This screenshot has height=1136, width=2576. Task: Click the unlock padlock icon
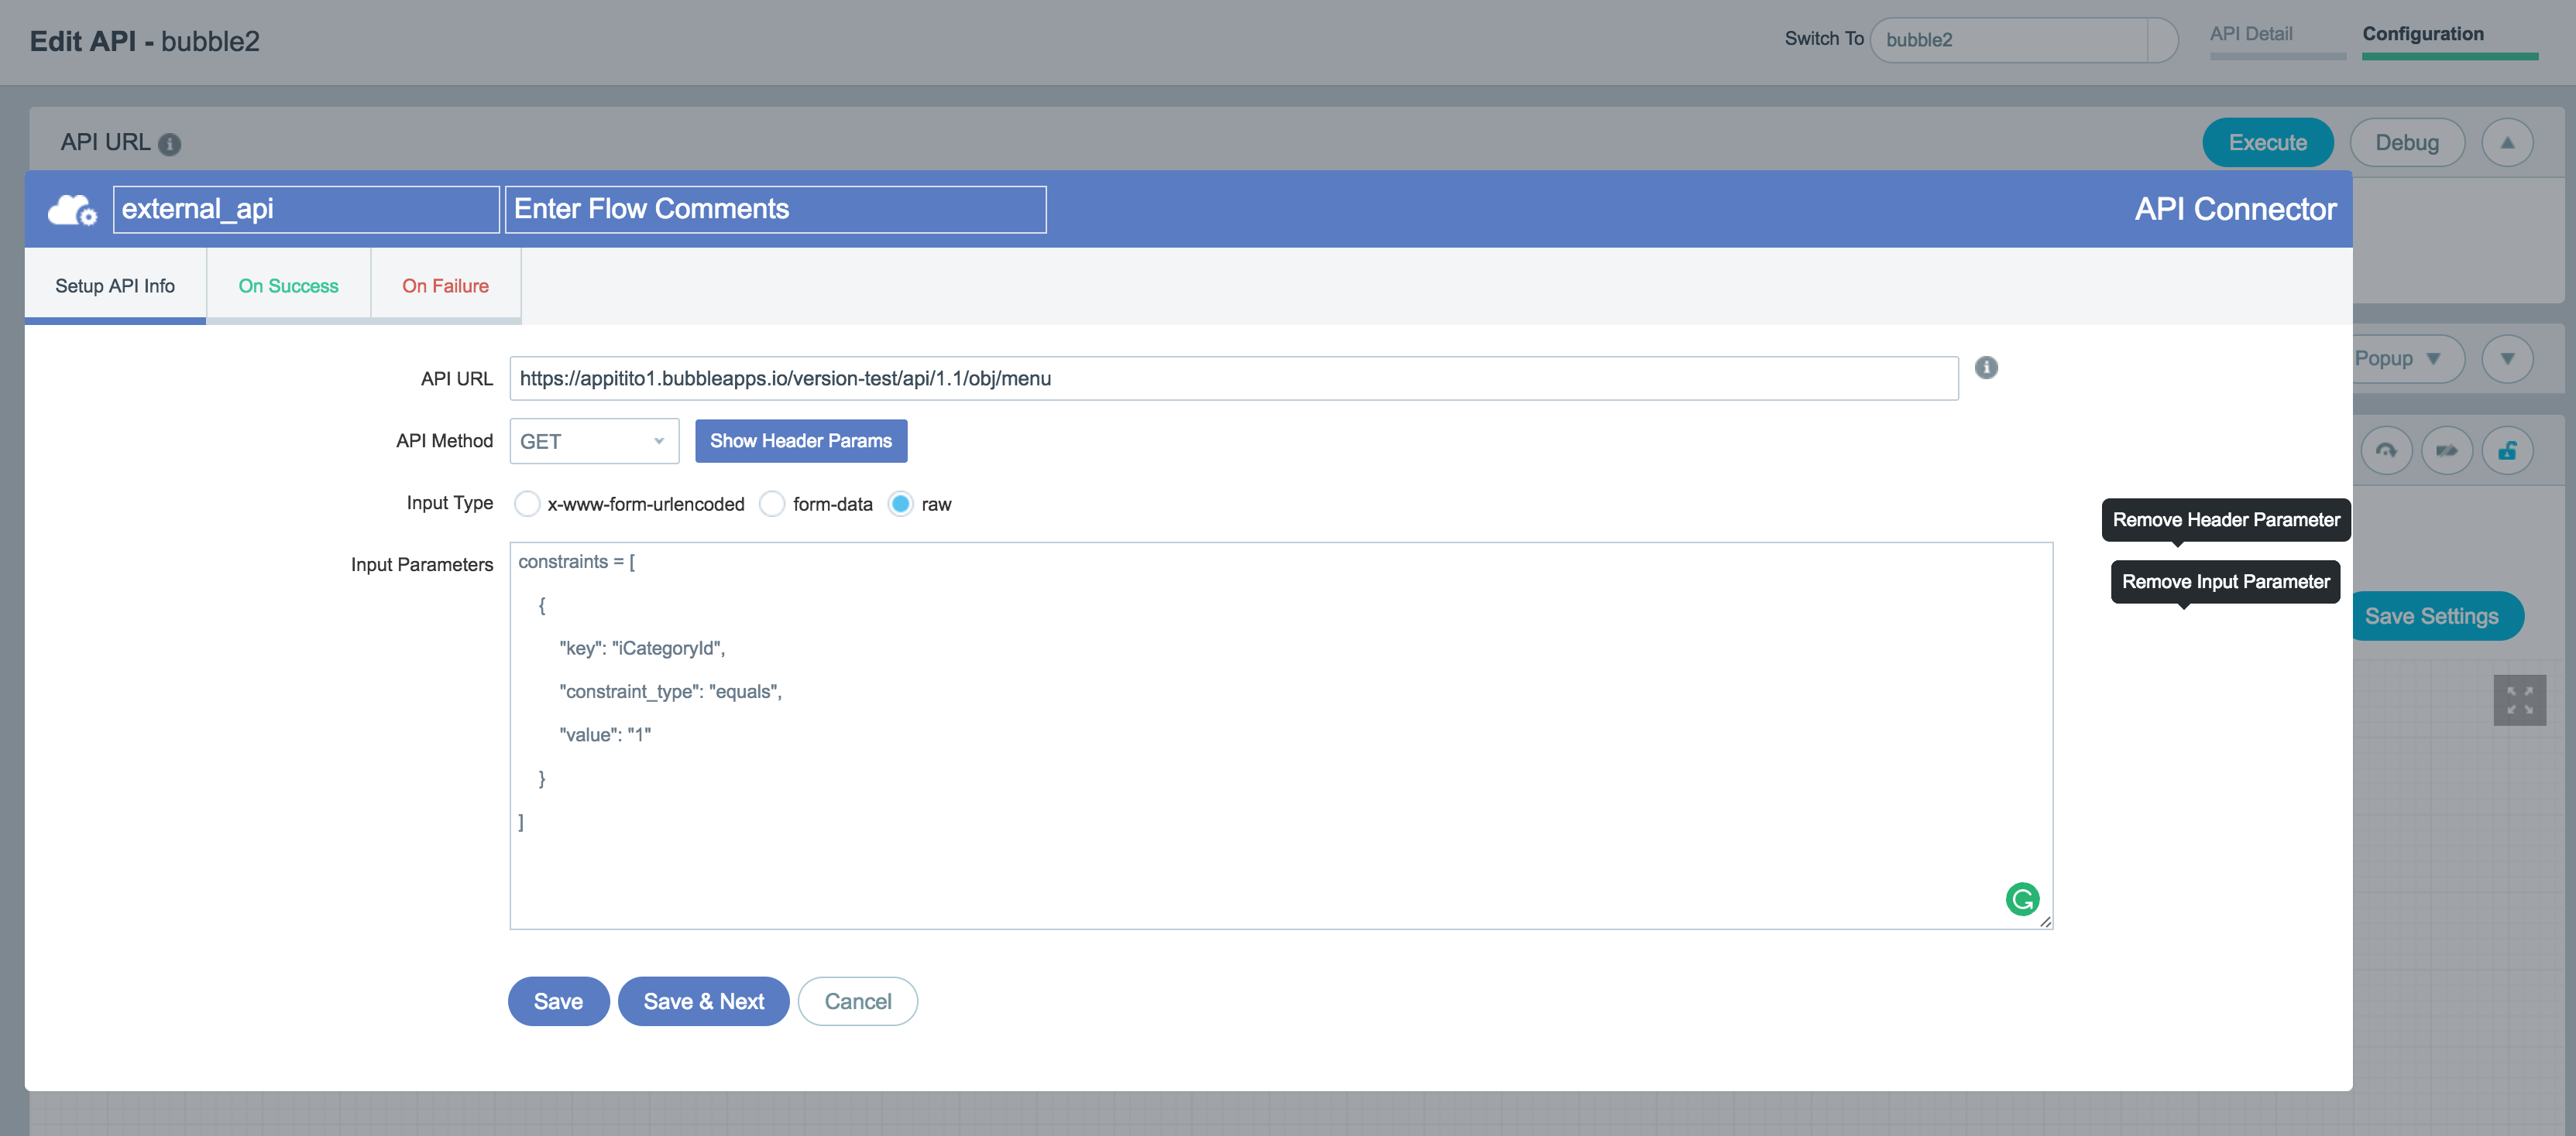point(2507,452)
